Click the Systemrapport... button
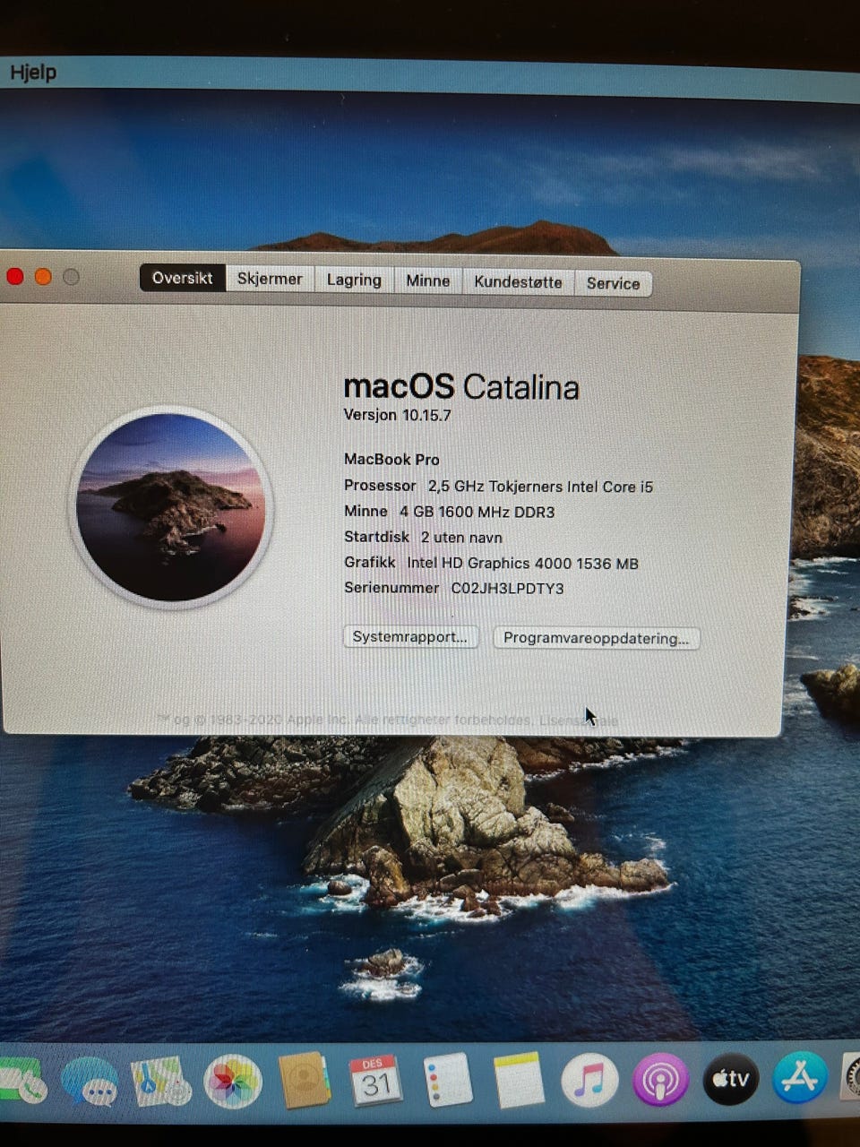This screenshot has height=1147, width=860. coord(410,636)
